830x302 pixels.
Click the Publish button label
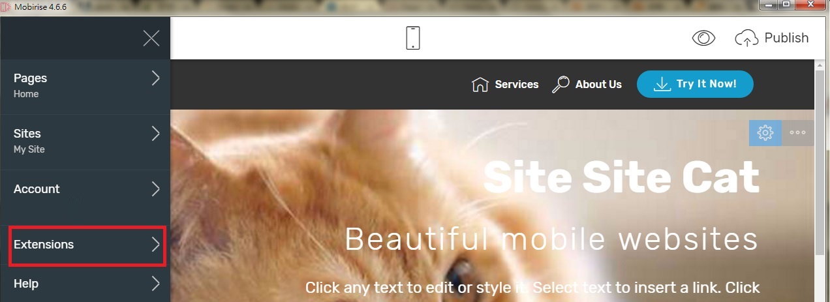786,38
